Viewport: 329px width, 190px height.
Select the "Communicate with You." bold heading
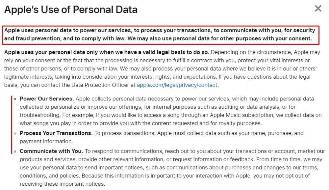pyautogui.click(x=51, y=151)
